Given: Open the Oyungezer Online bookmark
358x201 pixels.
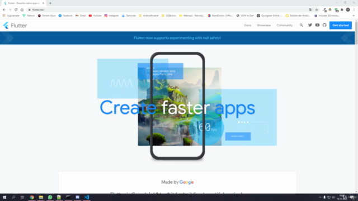Looking at the screenshot, I should (270, 16).
